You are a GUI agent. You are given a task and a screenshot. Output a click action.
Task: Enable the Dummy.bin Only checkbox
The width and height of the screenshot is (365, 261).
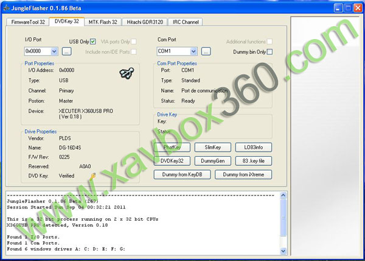coord(269,52)
